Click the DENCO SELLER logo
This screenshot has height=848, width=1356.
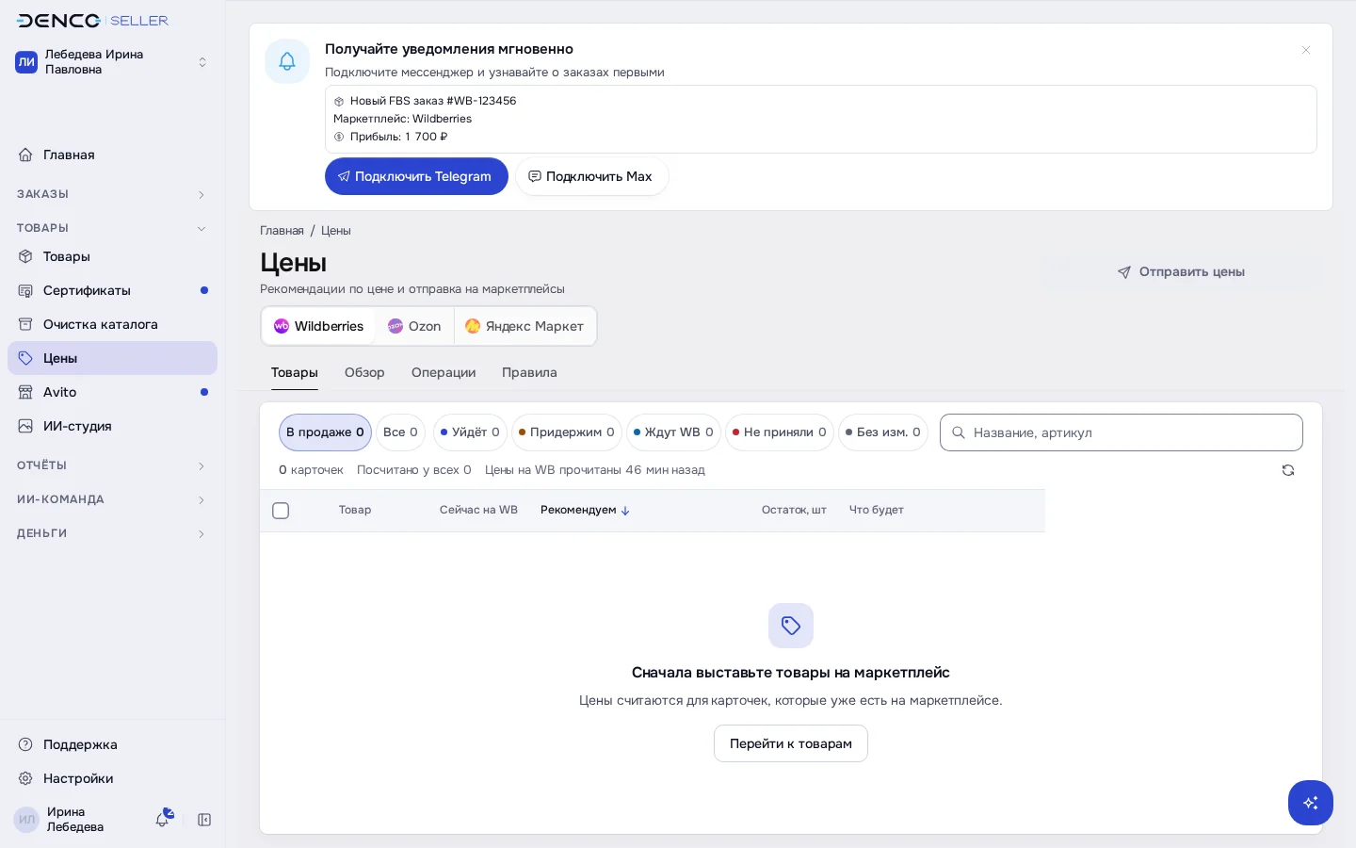(92, 21)
